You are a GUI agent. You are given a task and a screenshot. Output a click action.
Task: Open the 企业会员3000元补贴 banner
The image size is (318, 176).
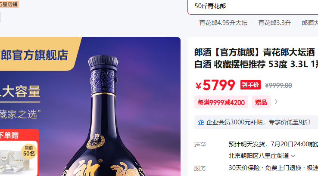point(256,122)
